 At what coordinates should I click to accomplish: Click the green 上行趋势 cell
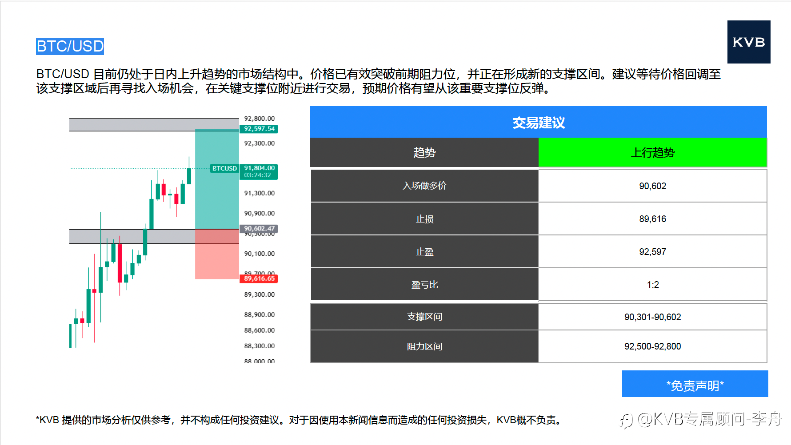[653, 152]
